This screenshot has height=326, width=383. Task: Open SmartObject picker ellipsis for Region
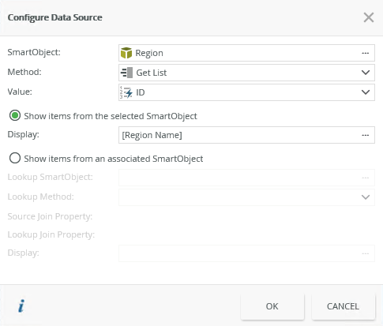365,53
